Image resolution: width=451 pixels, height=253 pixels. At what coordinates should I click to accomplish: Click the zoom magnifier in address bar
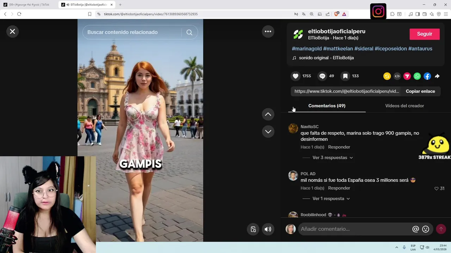tap(311, 14)
